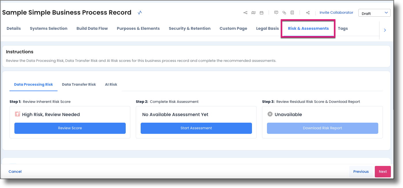
Task: Open the calendar icon near the record title
Action: pyautogui.click(x=261, y=13)
